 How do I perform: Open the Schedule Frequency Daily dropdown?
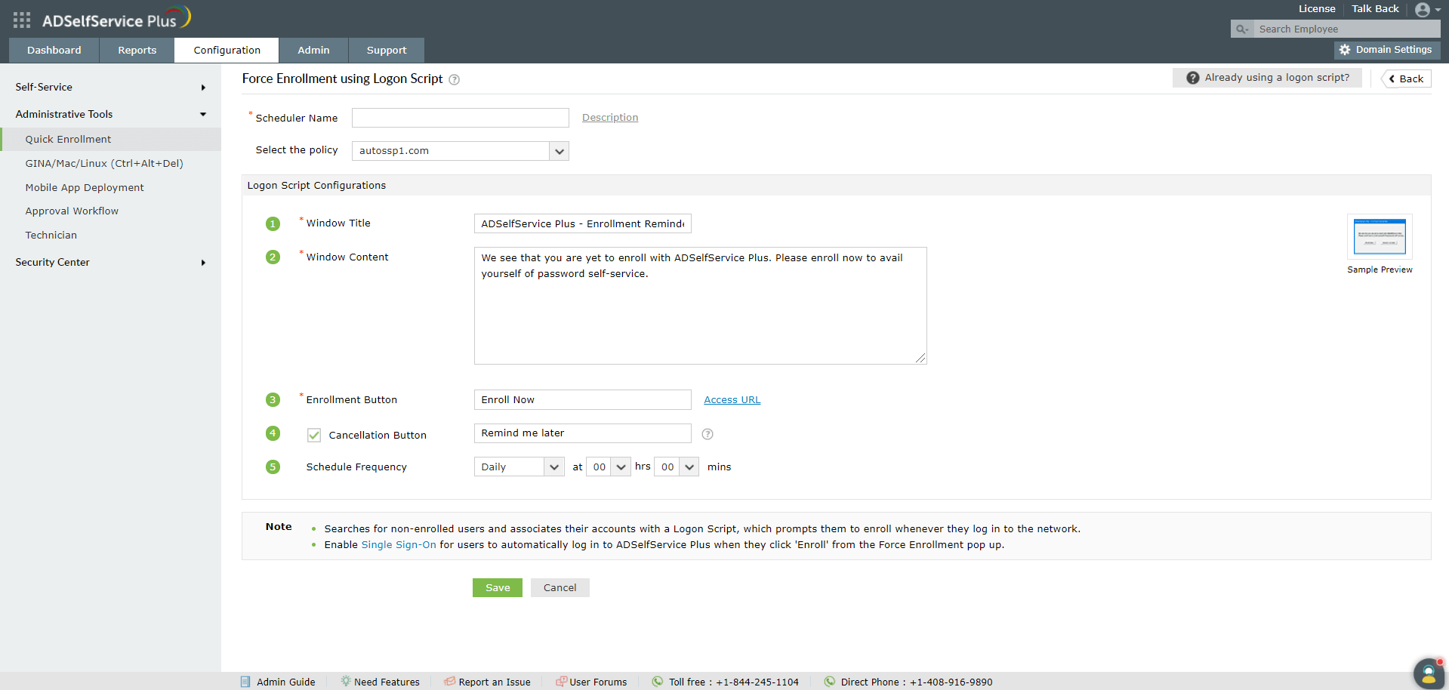pyautogui.click(x=519, y=467)
